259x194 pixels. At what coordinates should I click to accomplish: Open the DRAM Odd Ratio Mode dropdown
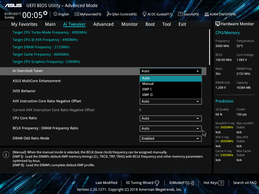tap(171, 139)
